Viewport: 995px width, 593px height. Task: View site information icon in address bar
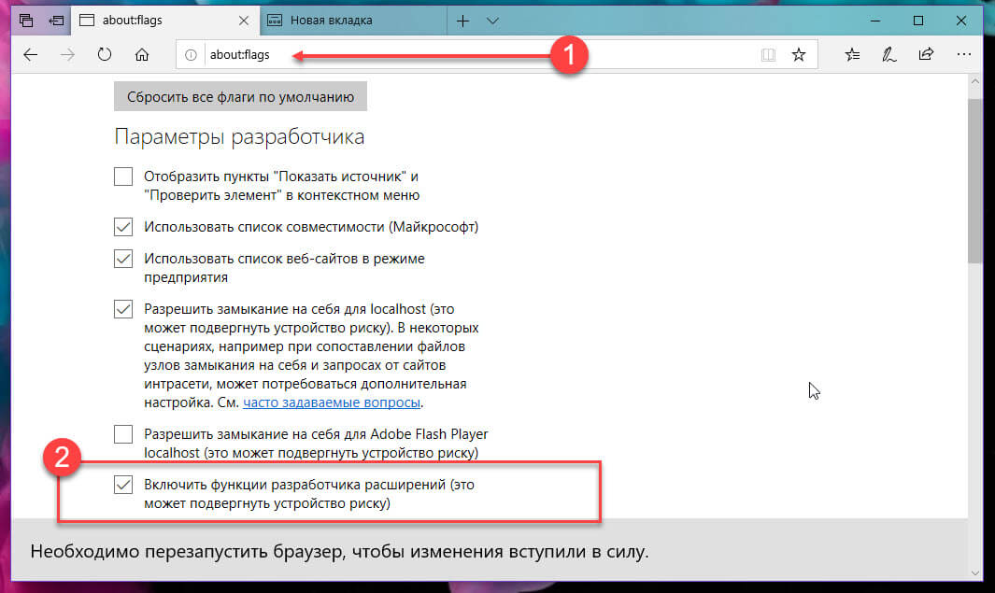190,54
